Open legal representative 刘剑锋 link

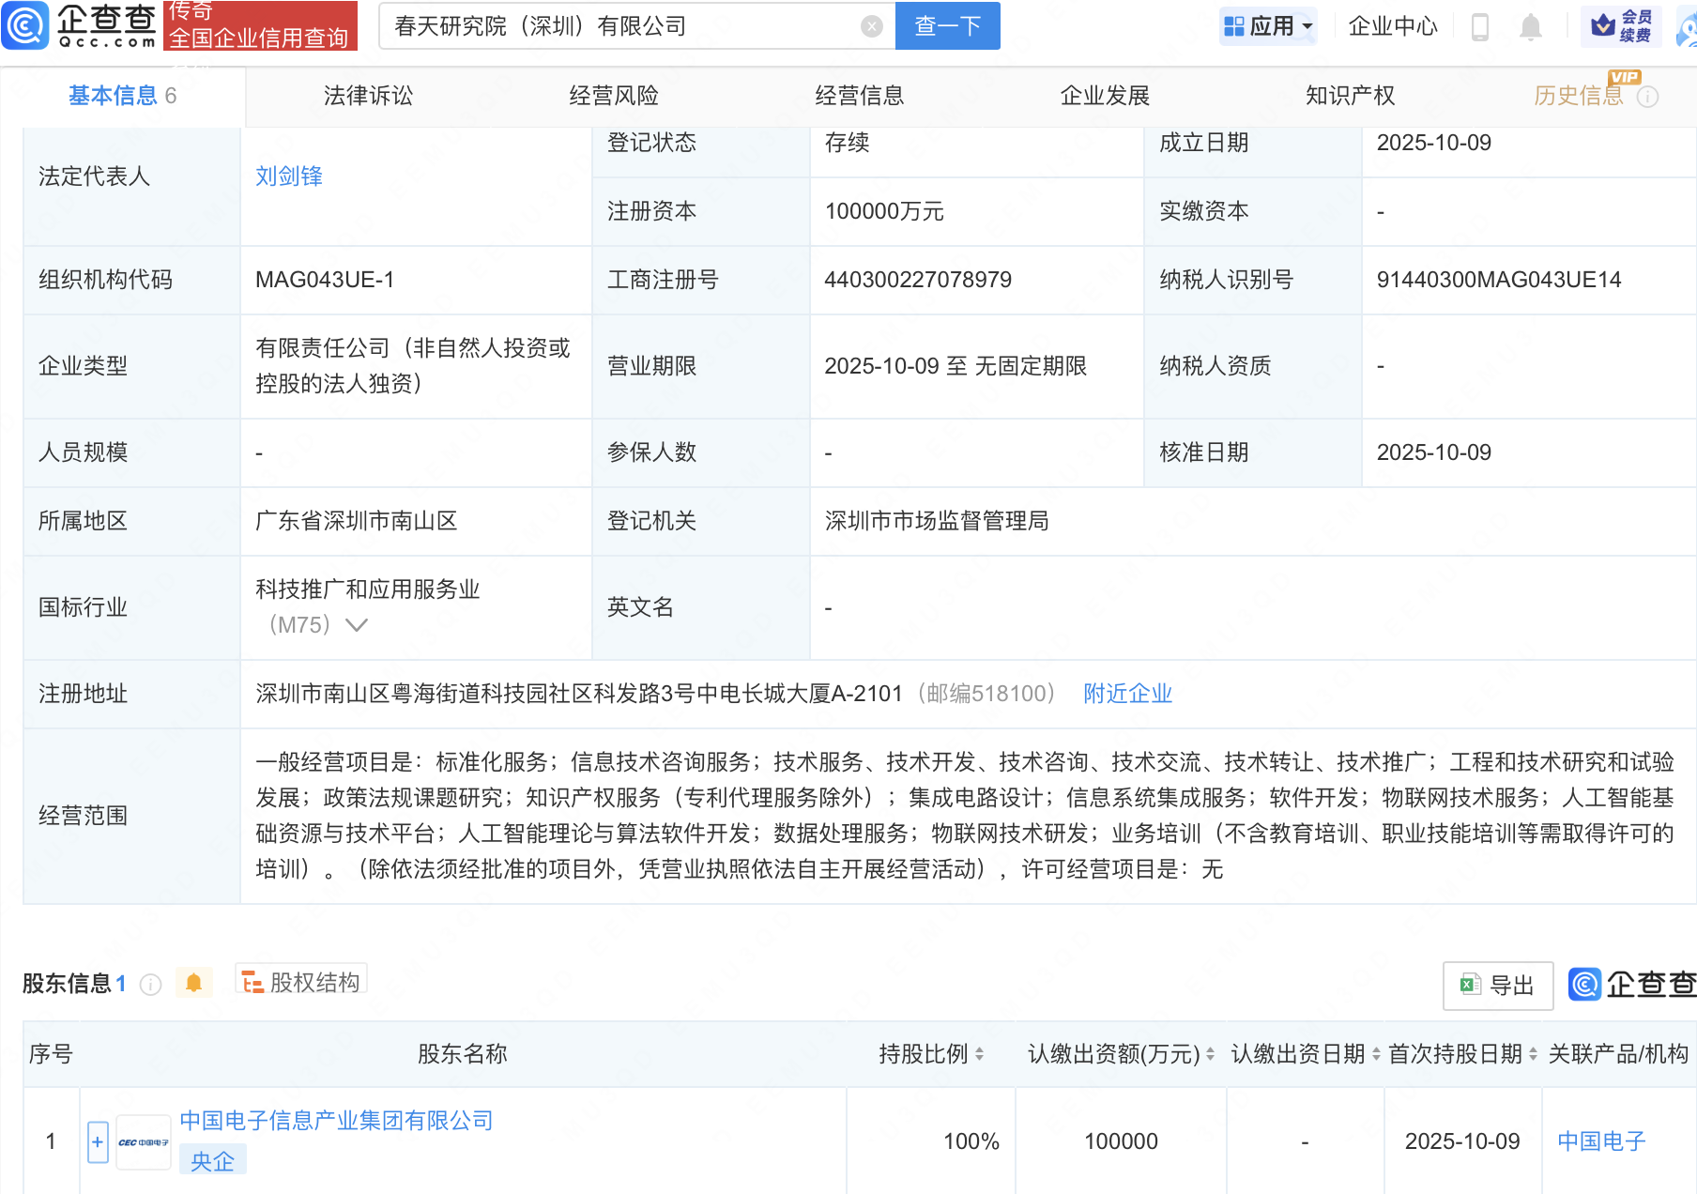[289, 176]
